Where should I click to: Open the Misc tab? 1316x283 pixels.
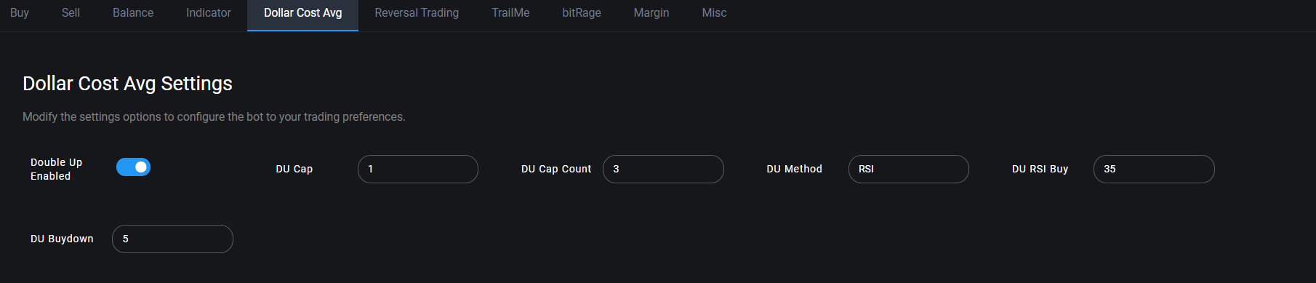714,13
